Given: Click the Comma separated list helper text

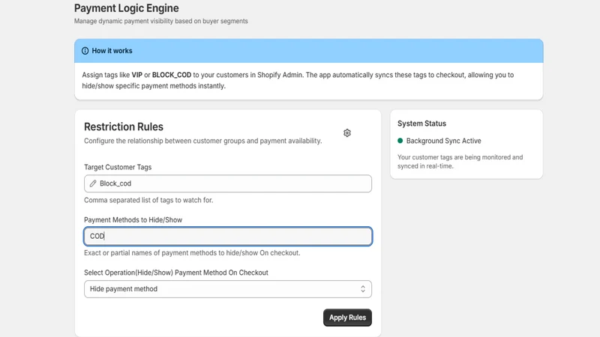Looking at the screenshot, I should 148,200.
